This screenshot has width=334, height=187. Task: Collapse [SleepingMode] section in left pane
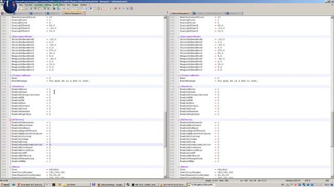[10, 75]
